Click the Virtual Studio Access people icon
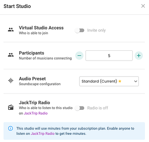Viewport: 149px width, 142px height. (x=11, y=30)
